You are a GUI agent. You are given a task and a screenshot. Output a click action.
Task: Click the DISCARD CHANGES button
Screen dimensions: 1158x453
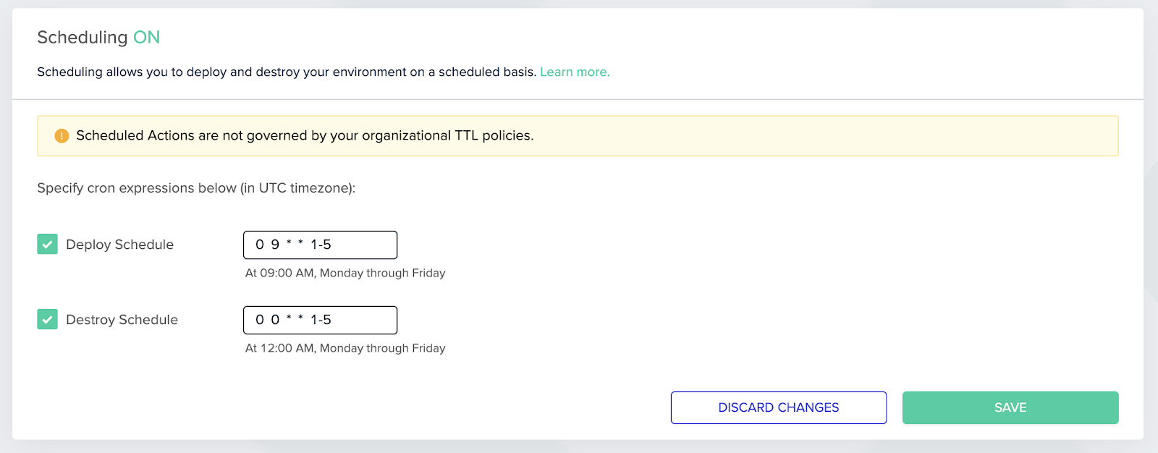point(778,407)
